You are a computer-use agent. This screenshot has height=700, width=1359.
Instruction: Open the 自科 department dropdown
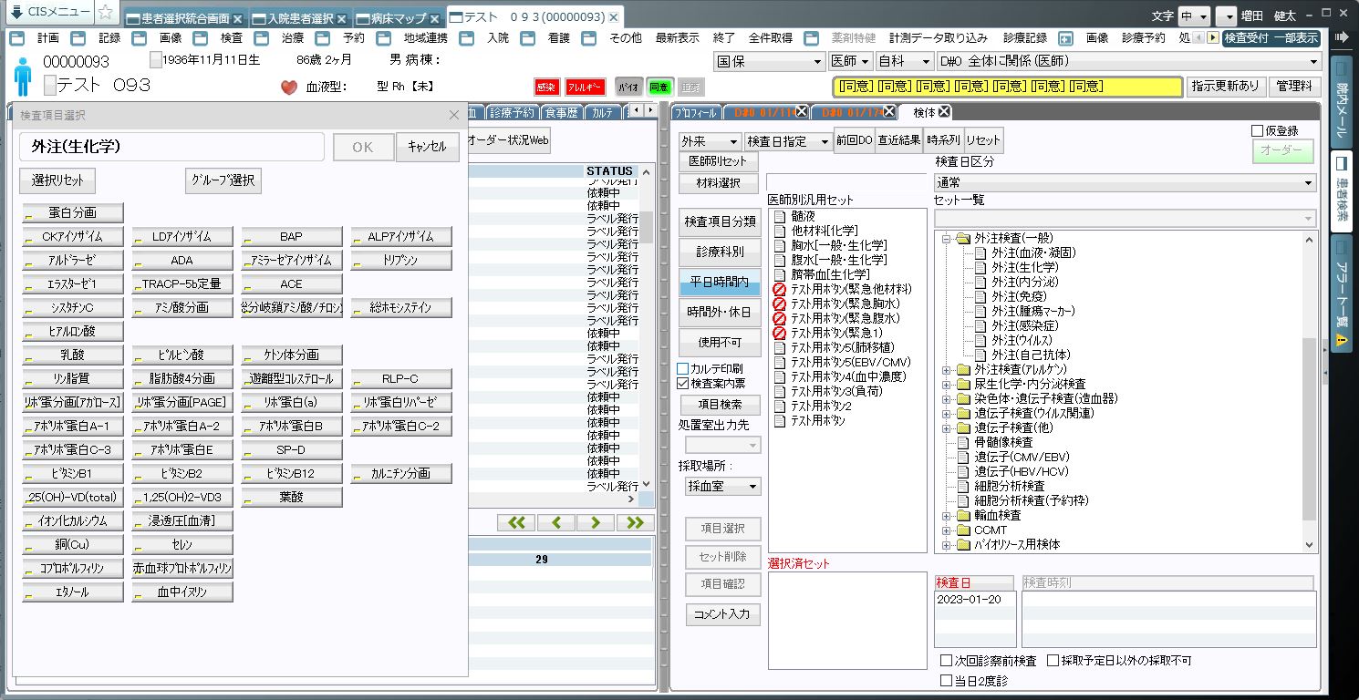click(x=903, y=61)
